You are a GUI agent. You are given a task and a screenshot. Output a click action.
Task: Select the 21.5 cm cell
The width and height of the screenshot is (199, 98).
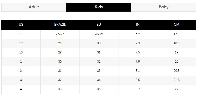177,80
